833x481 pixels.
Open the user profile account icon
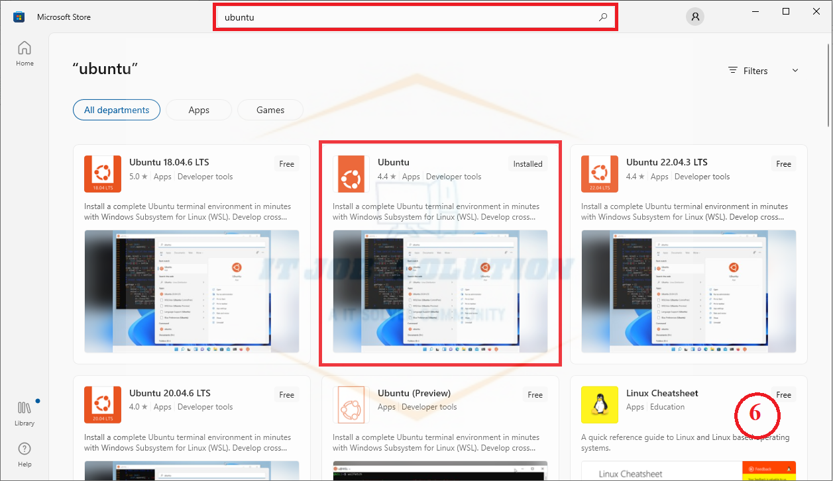695,17
